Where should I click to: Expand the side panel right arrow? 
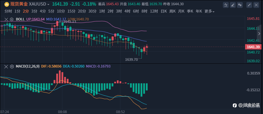[259, 34]
